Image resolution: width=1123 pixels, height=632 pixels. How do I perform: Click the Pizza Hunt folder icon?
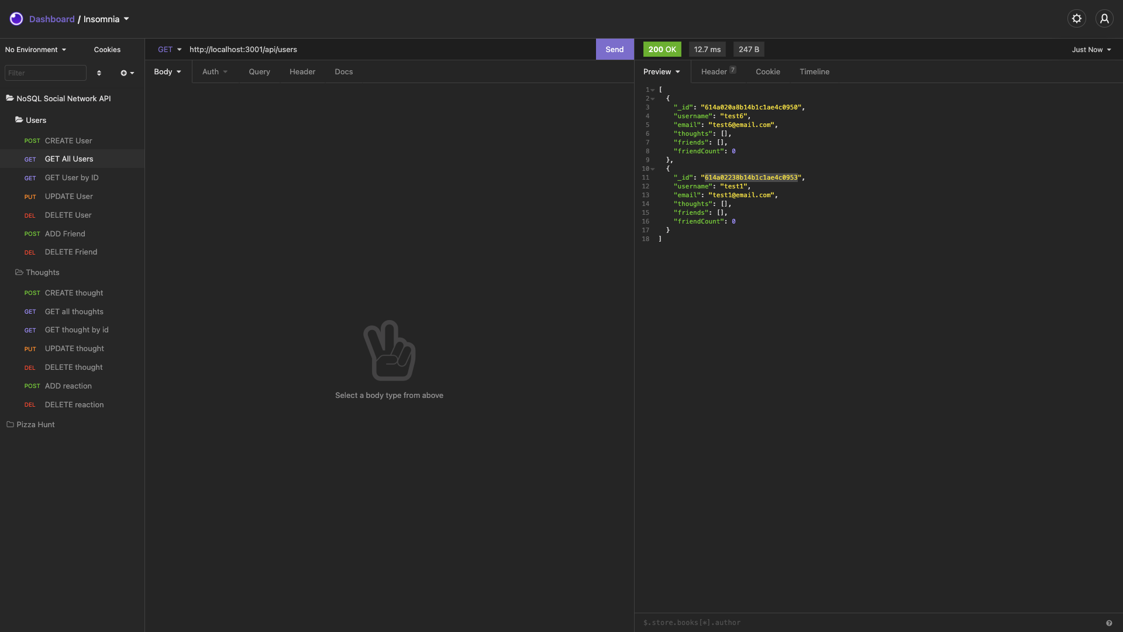coord(9,424)
